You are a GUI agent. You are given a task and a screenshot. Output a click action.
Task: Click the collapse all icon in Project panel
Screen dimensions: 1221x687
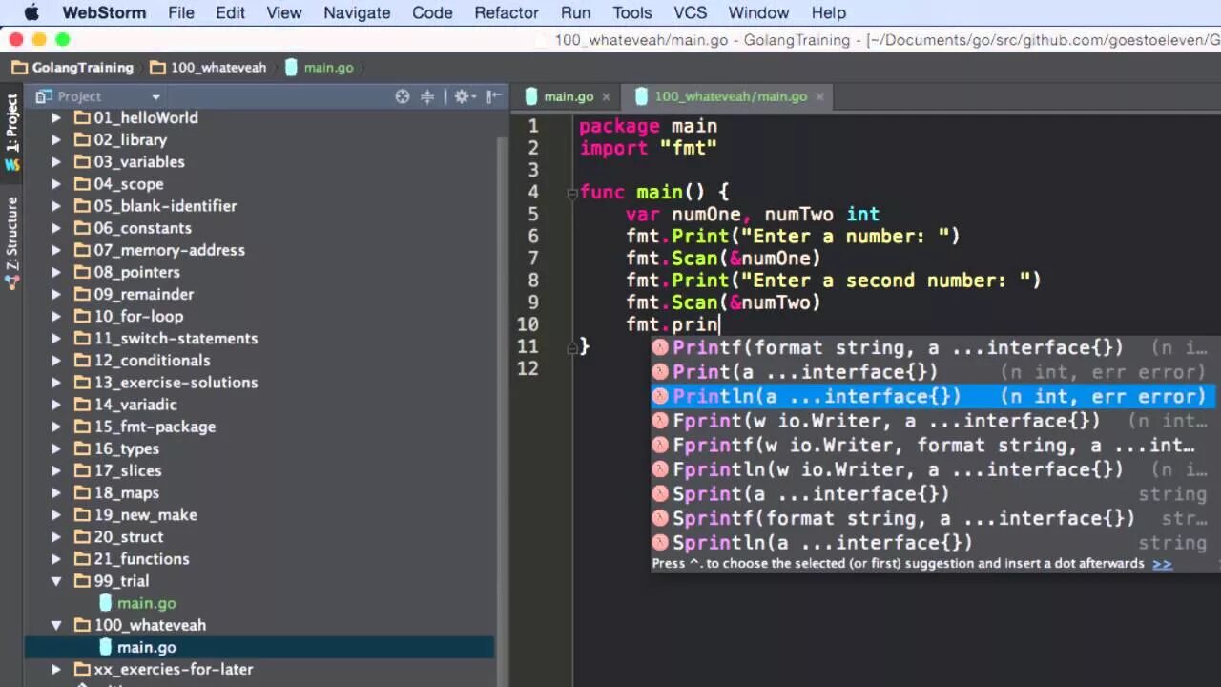tap(427, 96)
